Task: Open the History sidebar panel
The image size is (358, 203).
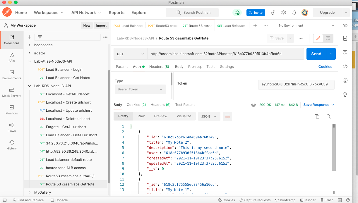Action: (12, 145)
